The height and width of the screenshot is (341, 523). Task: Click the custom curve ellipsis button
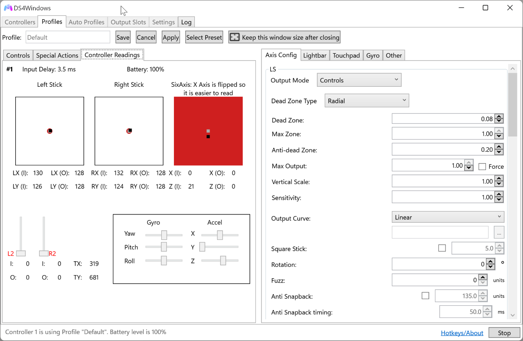coord(499,232)
